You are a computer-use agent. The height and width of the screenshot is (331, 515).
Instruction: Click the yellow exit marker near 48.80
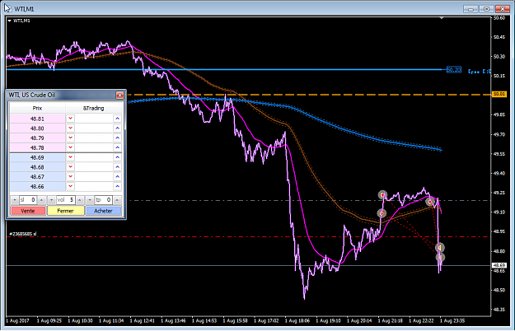pyautogui.click(x=440, y=248)
